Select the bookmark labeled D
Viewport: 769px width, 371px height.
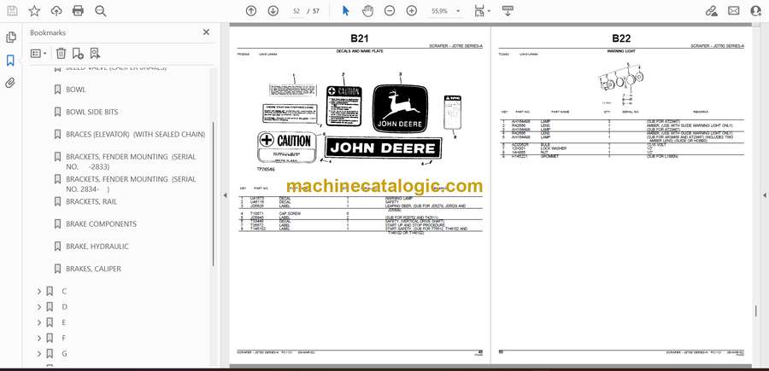(x=64, y=307)
